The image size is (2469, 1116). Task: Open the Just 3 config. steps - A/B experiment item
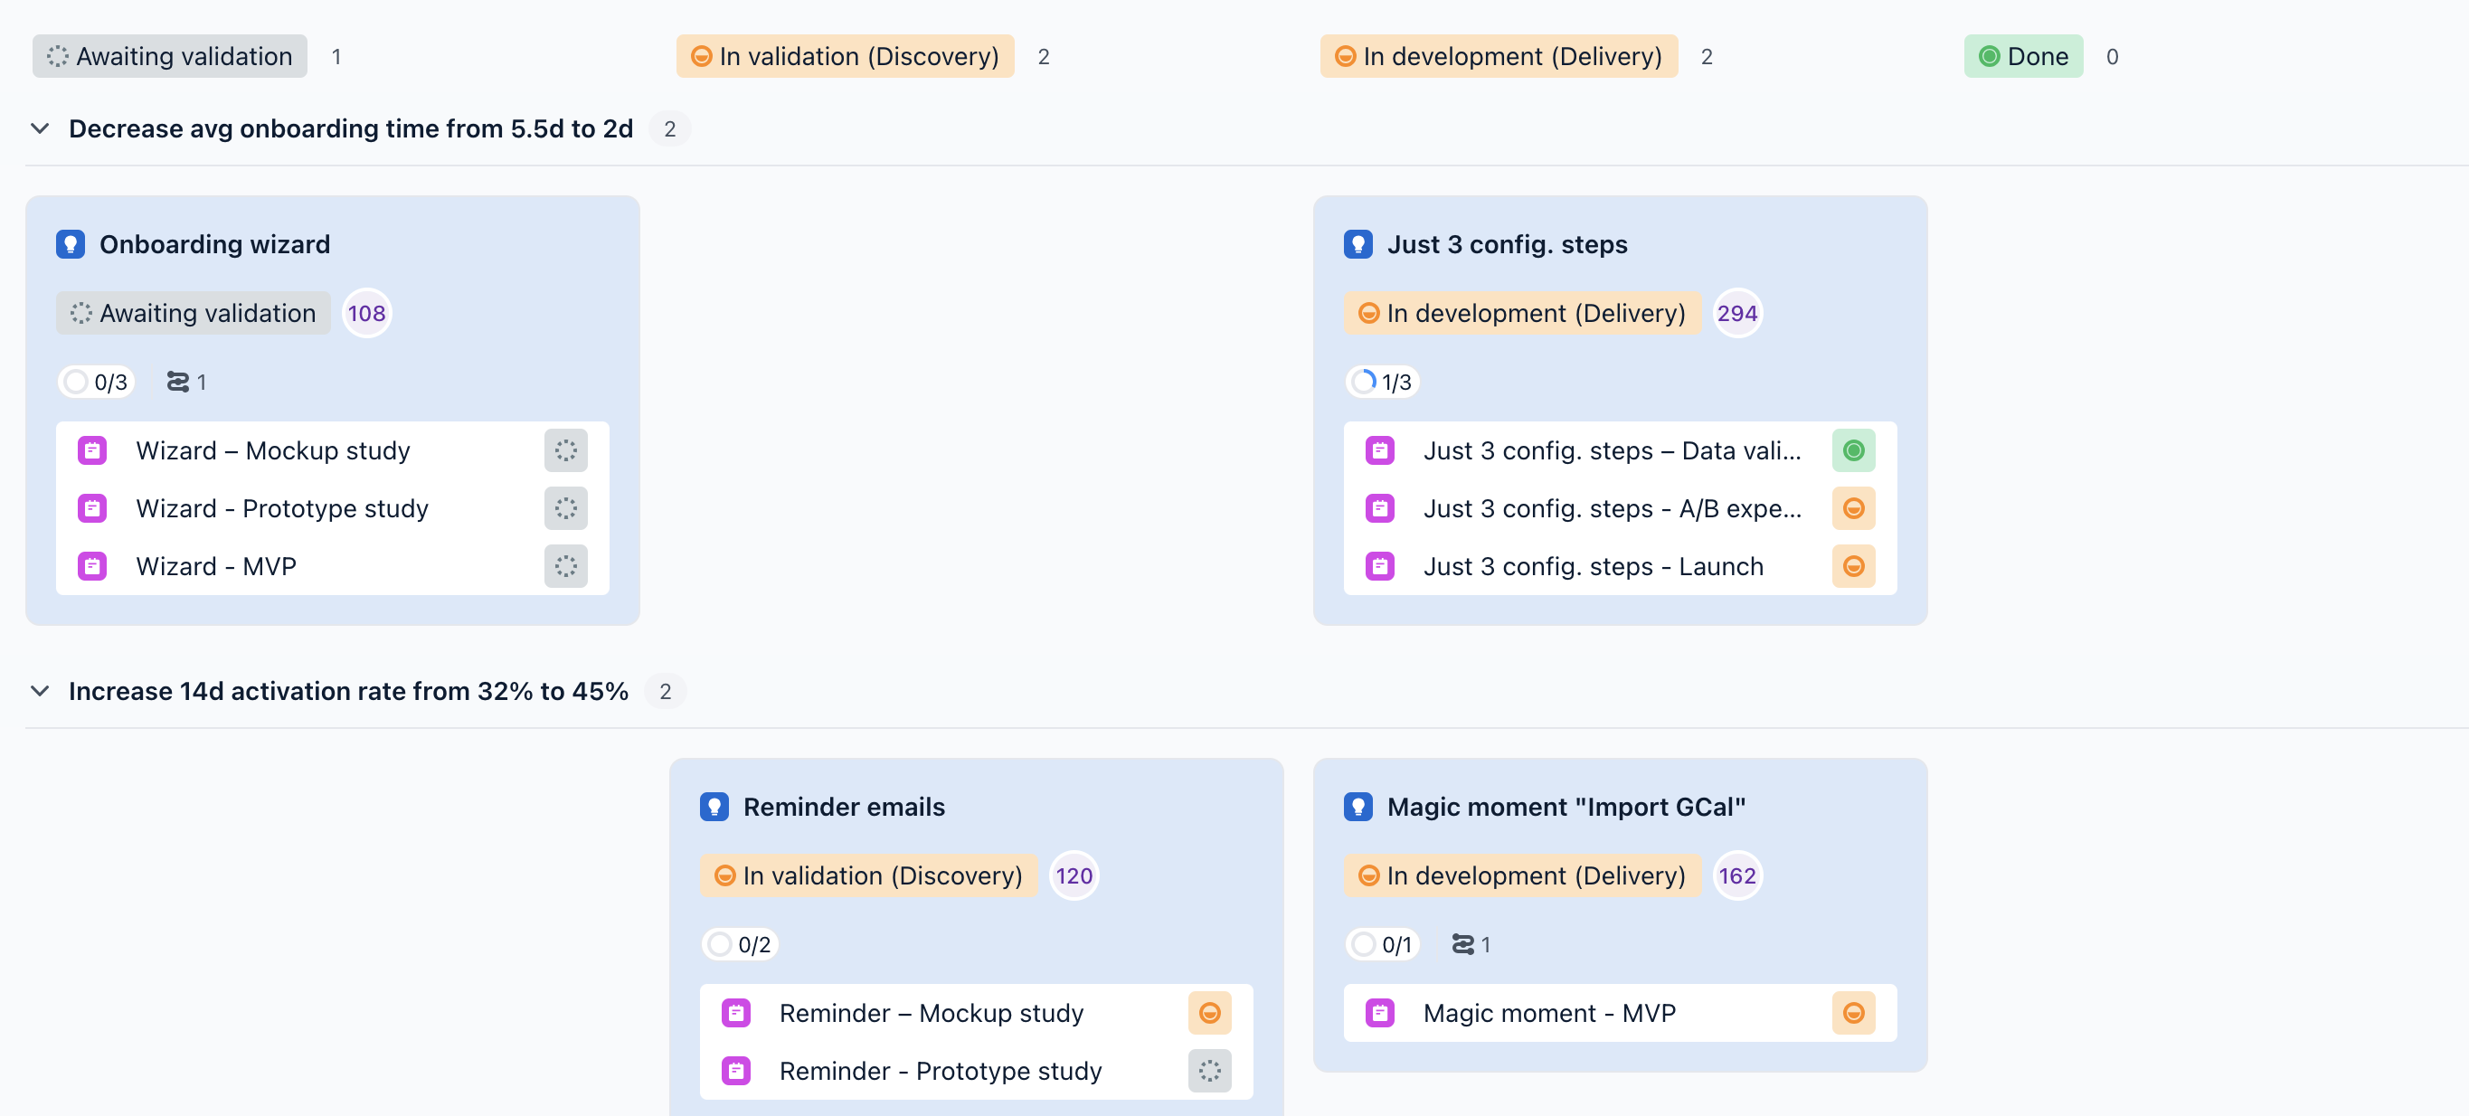(x=1611, y=509)
